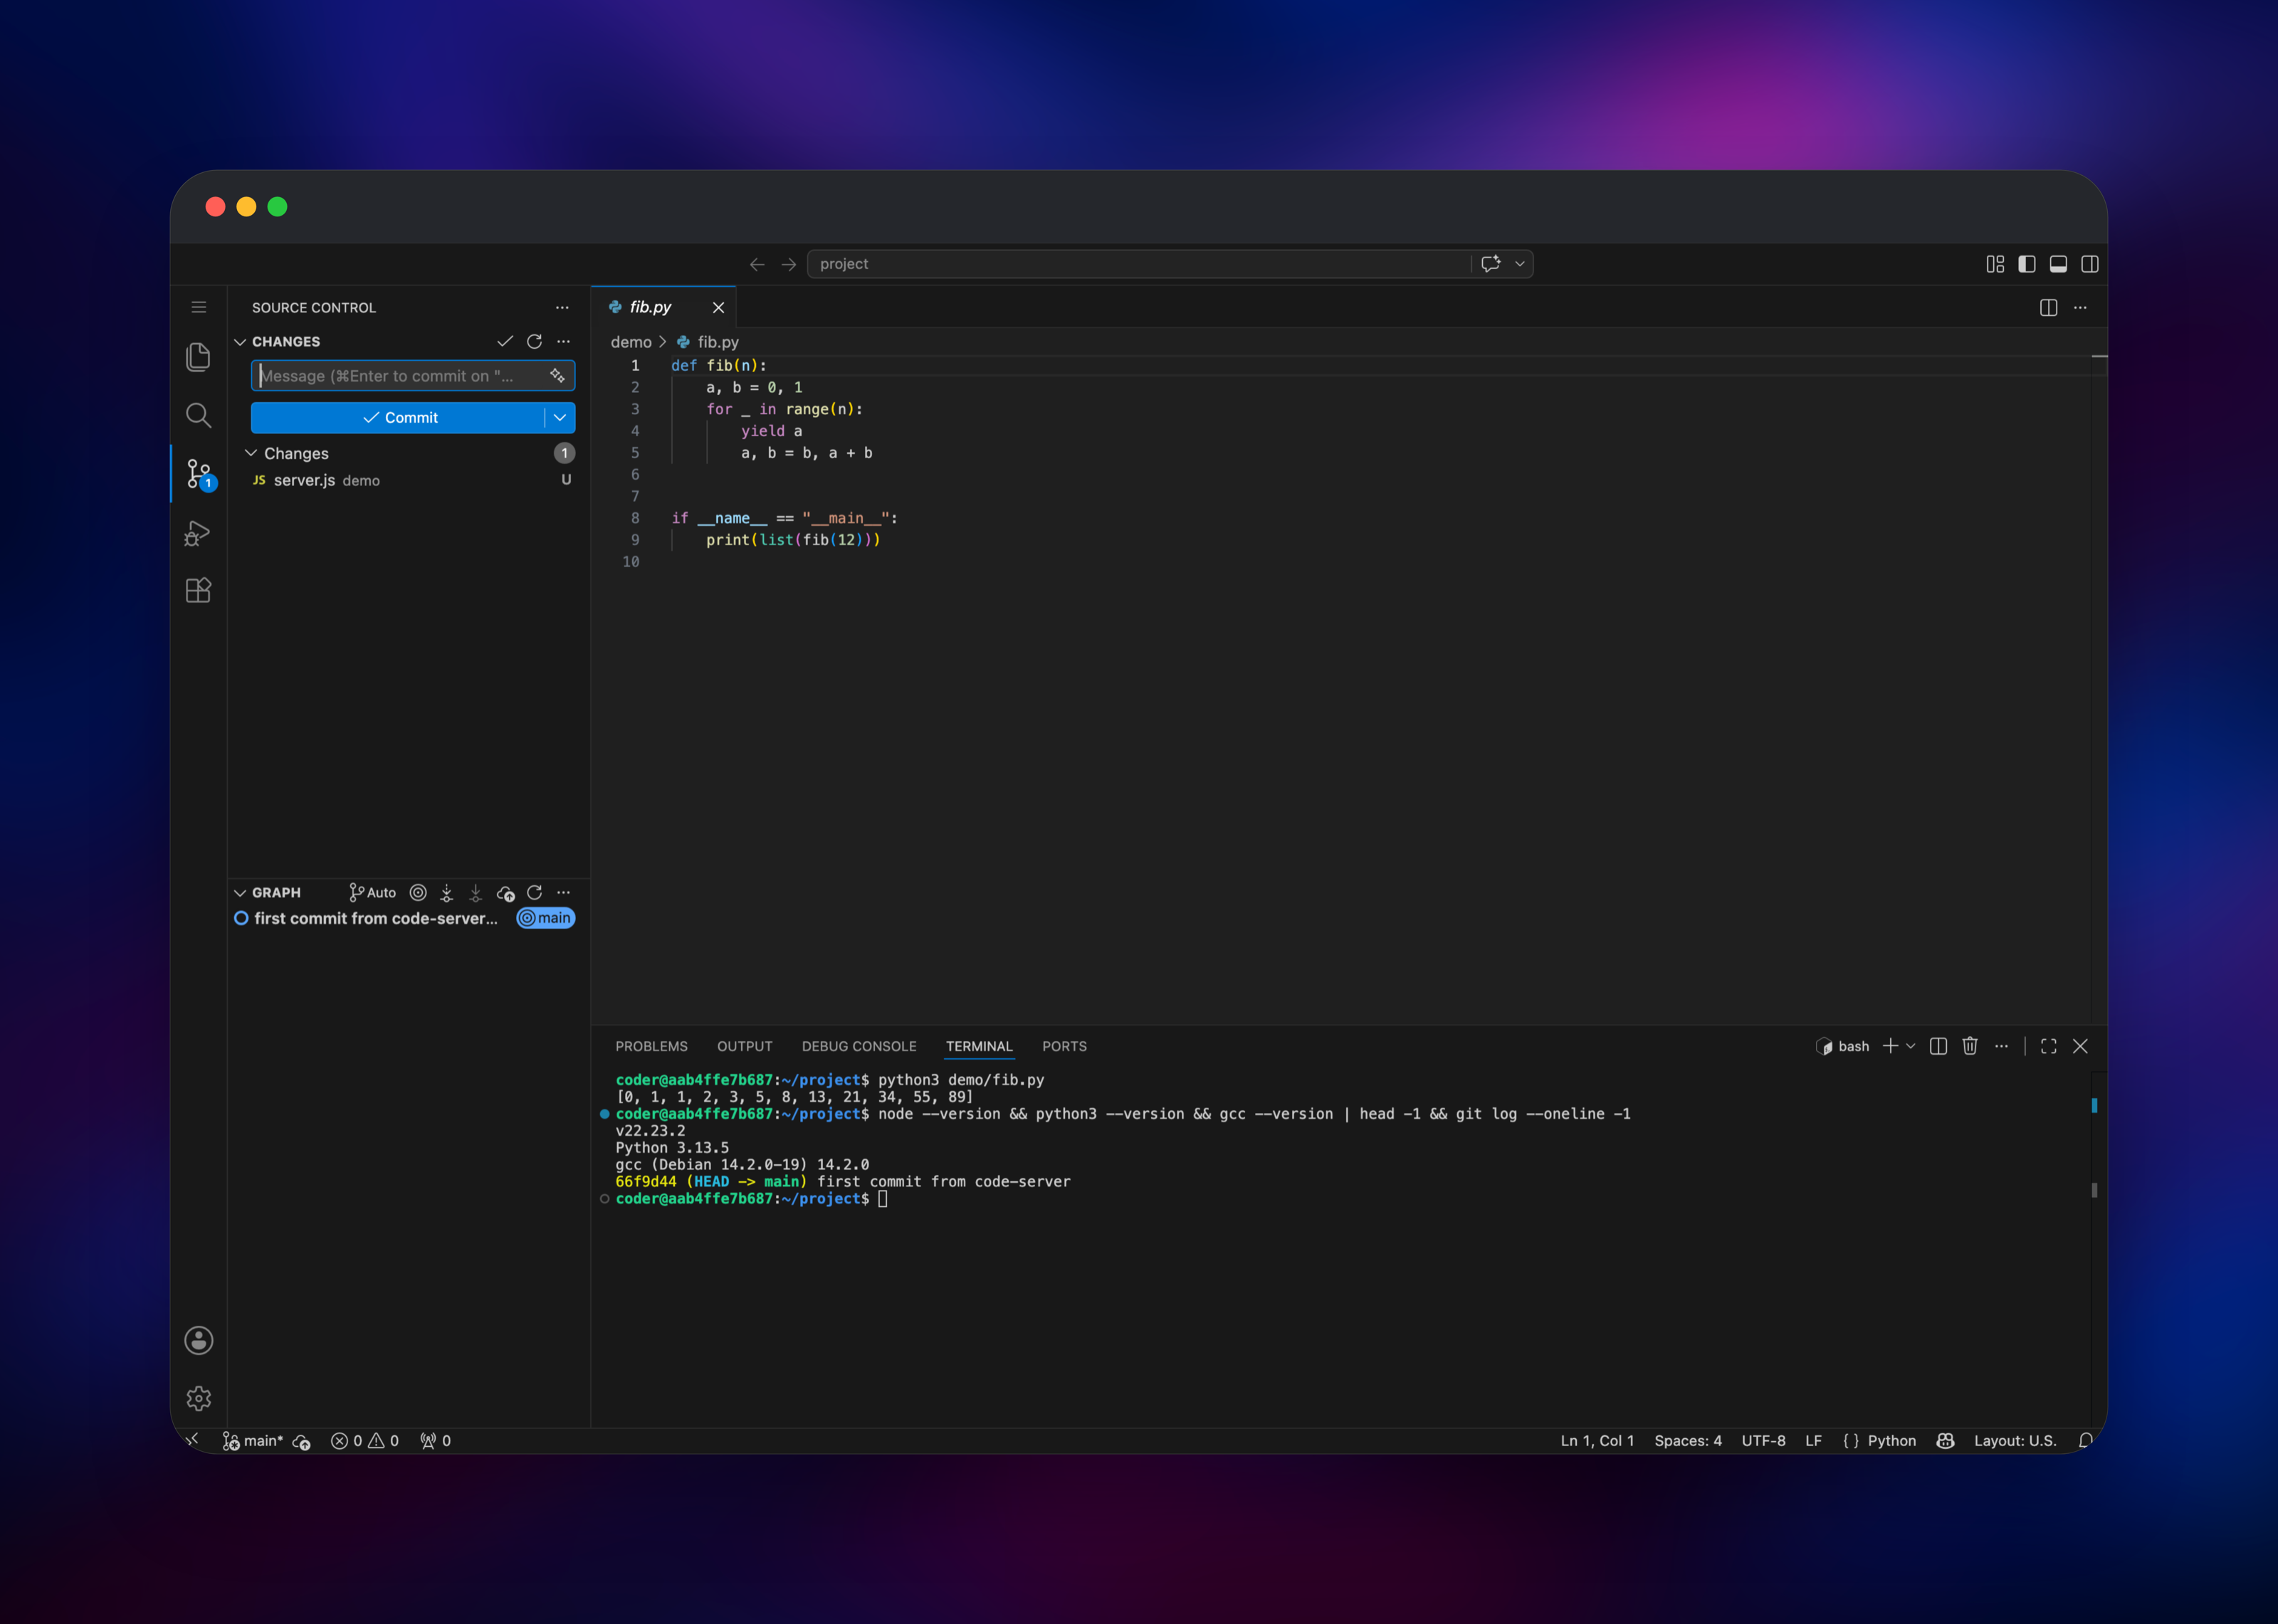This screenshot has height=1624, width=2278.
Task: Toggle the bottom panel visibility
Action: tap(2058, 264)
